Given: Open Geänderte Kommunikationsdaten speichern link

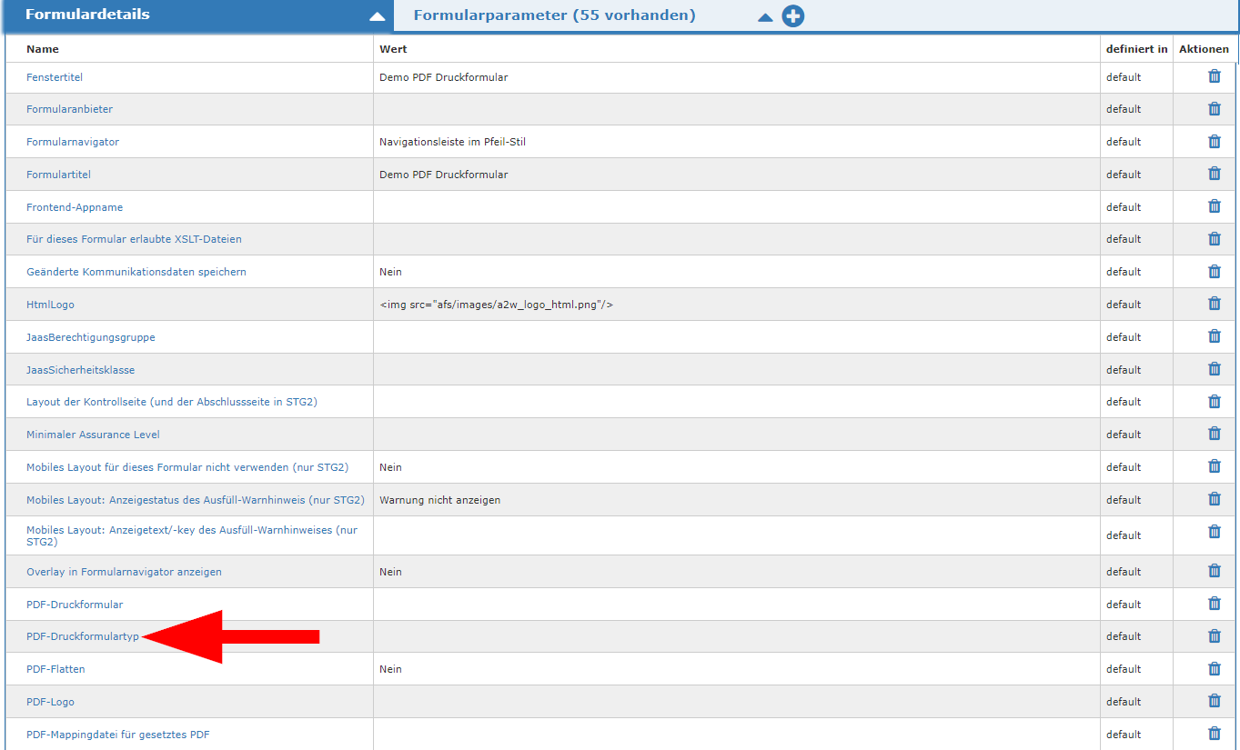Looking at the screenshot, I should tap(136, 272).
